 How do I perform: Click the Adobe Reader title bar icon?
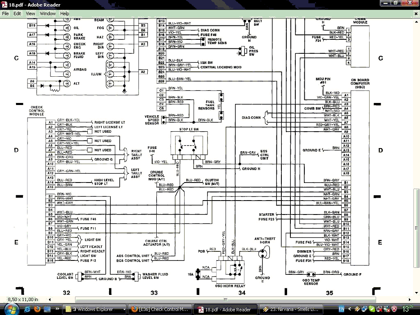coord(4,5)
